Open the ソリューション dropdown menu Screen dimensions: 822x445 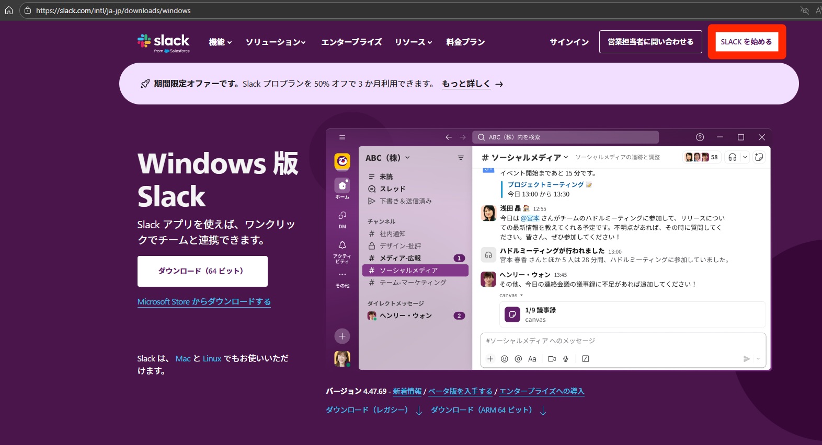[x=276, y=42]
